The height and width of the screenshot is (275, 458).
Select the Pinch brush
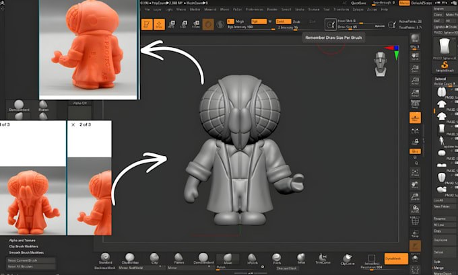tap(277, 258)
